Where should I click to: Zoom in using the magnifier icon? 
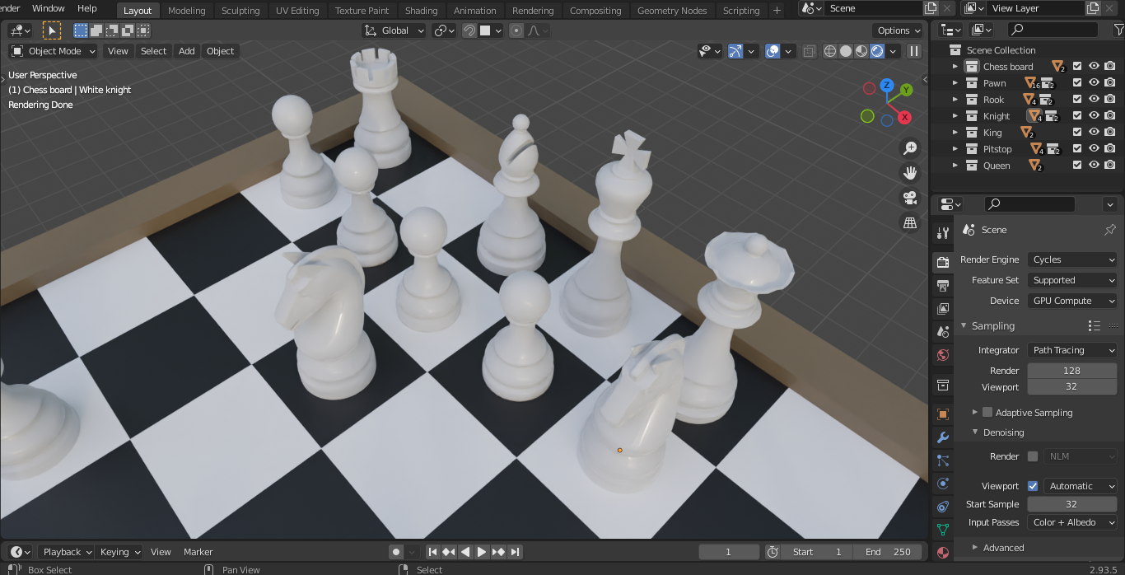pyautogui.click(x=909, y=147)
